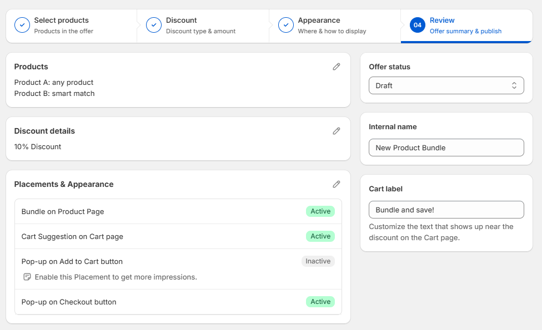Click 'Offer summary & publish' subtitle
Screen dimensions: 542x330
click(x=465, y=31)
